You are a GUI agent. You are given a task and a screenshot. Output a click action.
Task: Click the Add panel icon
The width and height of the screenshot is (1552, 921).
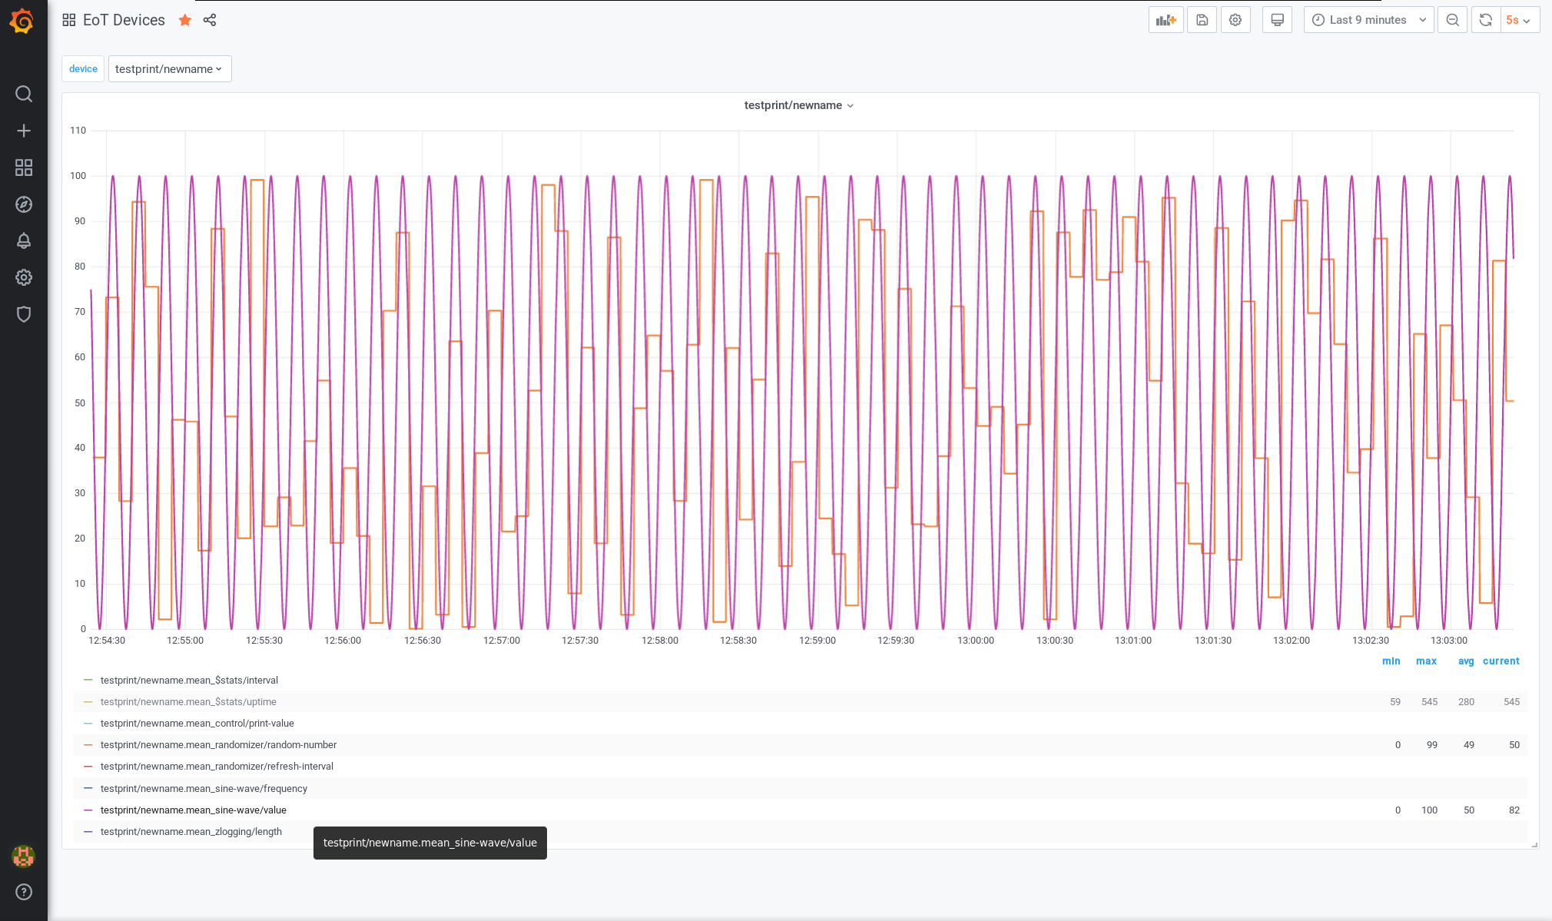(1166, 20)
